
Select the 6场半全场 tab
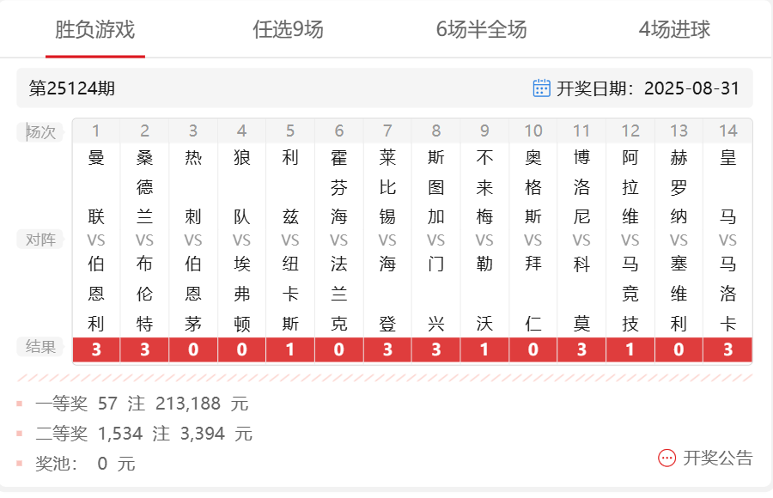click(481, 29)
